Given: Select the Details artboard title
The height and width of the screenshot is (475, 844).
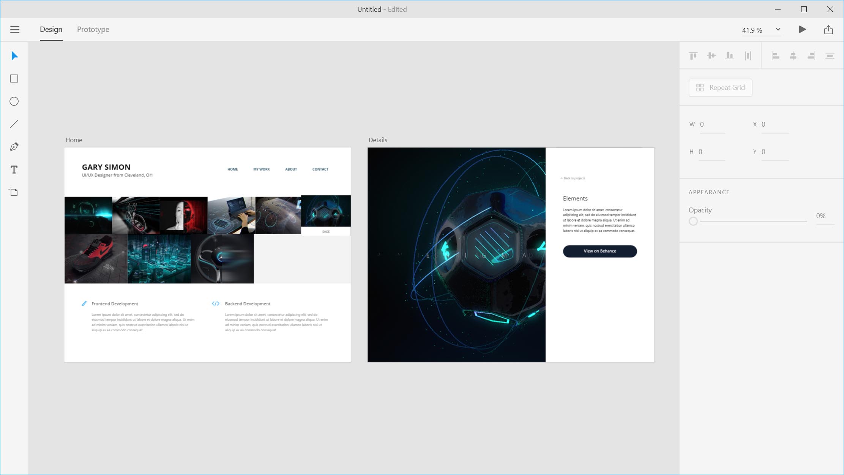Looking at the screenshot, I should [x=378, y=140].
